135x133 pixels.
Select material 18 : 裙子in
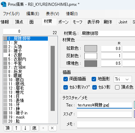pos(25,113)
